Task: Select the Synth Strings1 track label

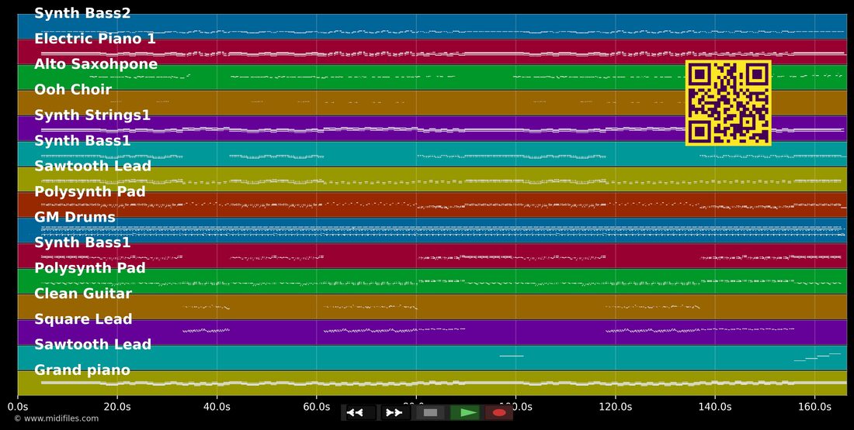Action: click(x=92, y=115)
